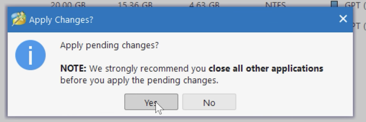Screen dimensions: 366x122
Task: Click the empty blue title bar area
Action: pyautogui.click(x=215, y=19)
